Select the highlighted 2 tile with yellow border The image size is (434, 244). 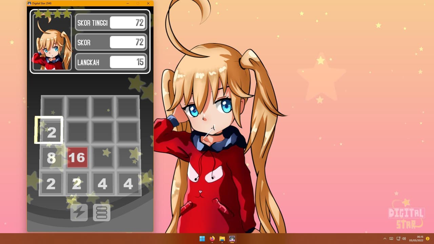[49, 130]
